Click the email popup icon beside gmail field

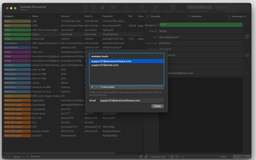pyautogui.click(x=247, y=73)
